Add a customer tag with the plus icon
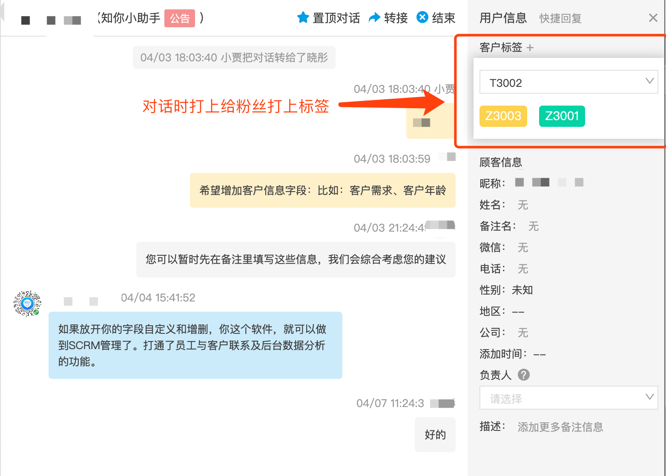 click(x=531, y=48)
